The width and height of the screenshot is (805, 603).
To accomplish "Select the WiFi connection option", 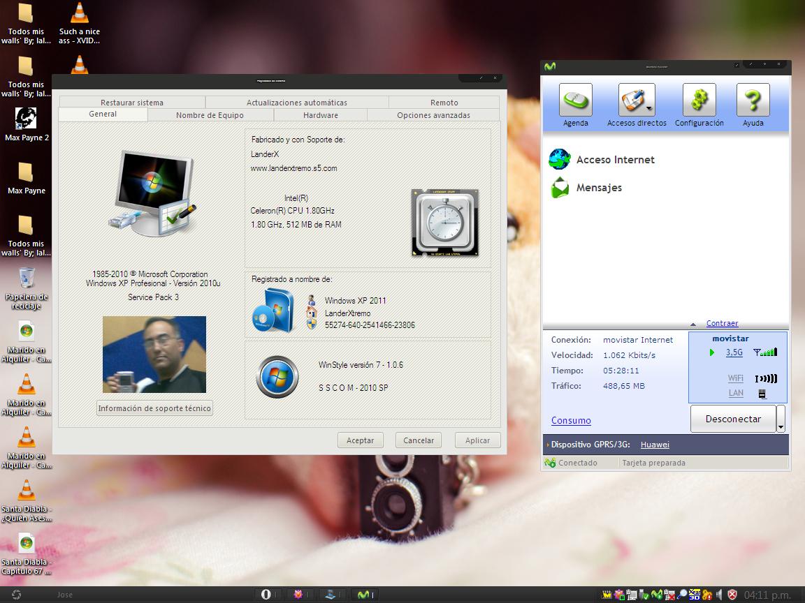I will (x=735, y=378).
